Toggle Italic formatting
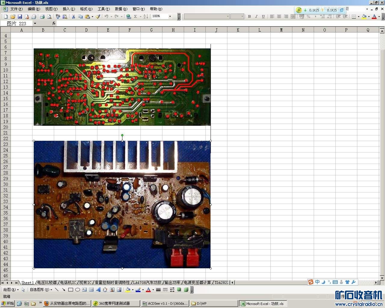 (x=256, y=17)
